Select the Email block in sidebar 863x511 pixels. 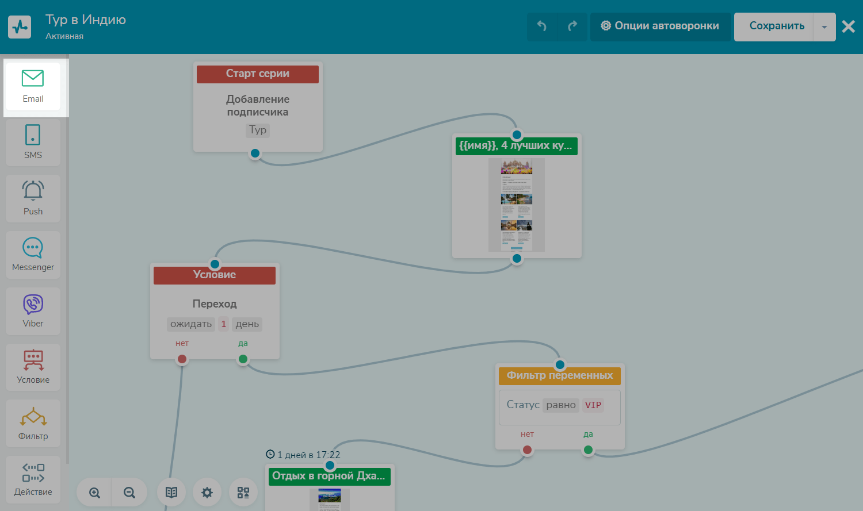pyautogui.click(x=33, y=86)
